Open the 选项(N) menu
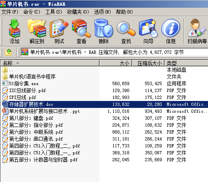Screen dimensions: 208x182 point(102,12)
